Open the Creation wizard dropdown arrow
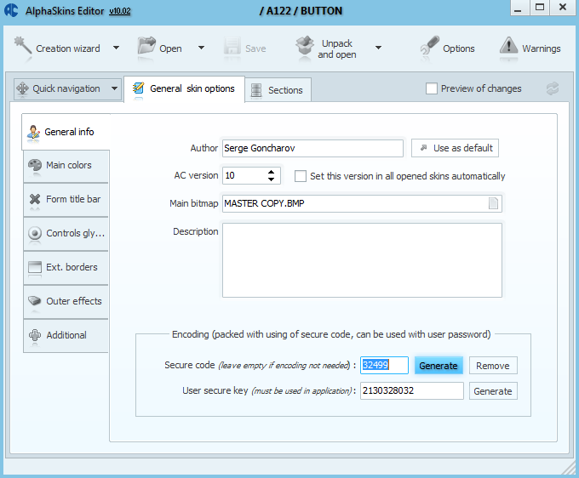The height and width of the screenshot is (478, 579). tap(116, 48)
